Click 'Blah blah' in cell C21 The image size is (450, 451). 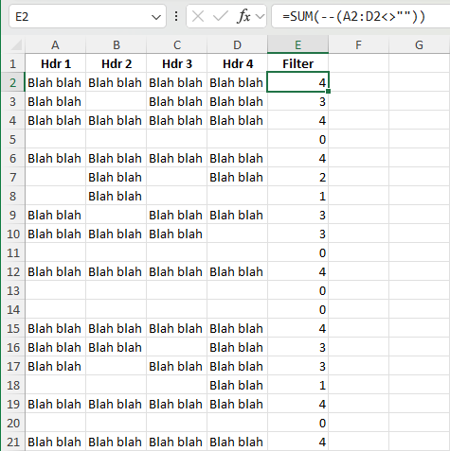click(x=175, y=442)
